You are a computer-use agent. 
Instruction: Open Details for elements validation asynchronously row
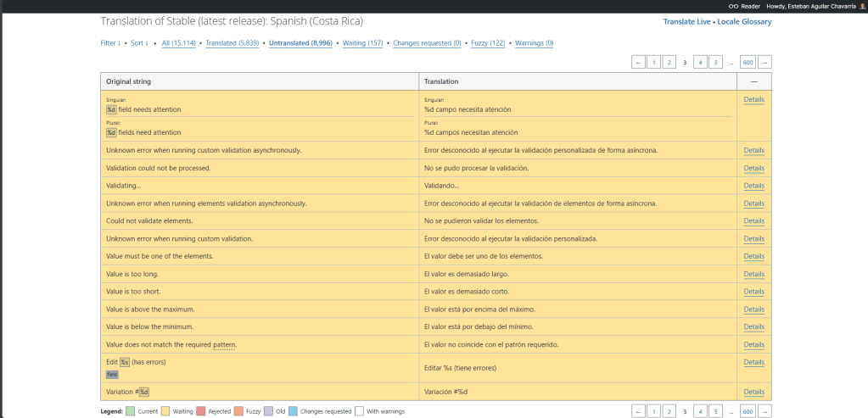(754, 203)
